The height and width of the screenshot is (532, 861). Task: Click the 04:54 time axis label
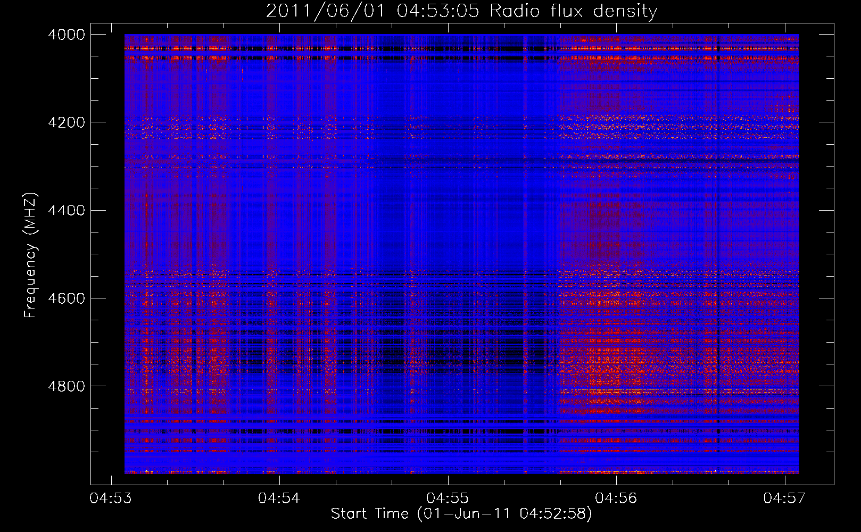pyautogui.click(x=279, y=498)
